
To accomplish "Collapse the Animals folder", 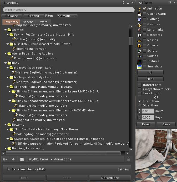I will [x=6, y=30].
